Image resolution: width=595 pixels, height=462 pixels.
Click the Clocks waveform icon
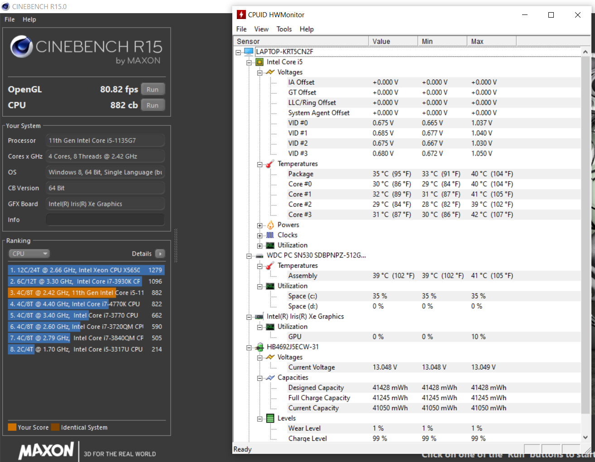[x=270, y=235]
